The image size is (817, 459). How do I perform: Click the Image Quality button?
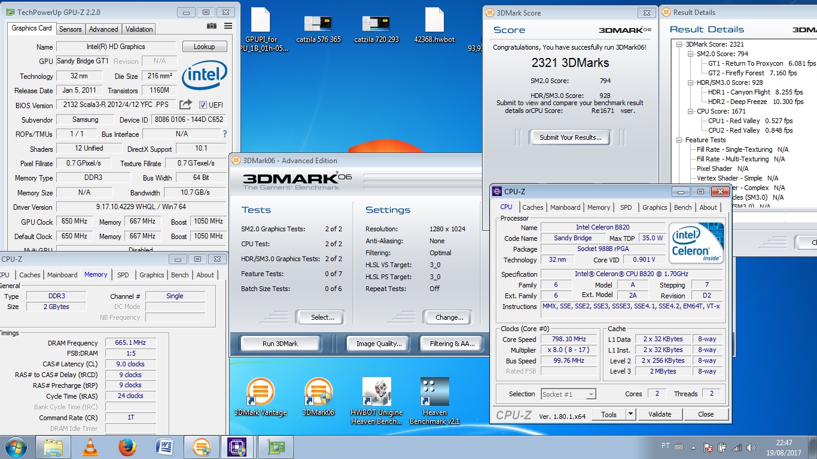377,344
